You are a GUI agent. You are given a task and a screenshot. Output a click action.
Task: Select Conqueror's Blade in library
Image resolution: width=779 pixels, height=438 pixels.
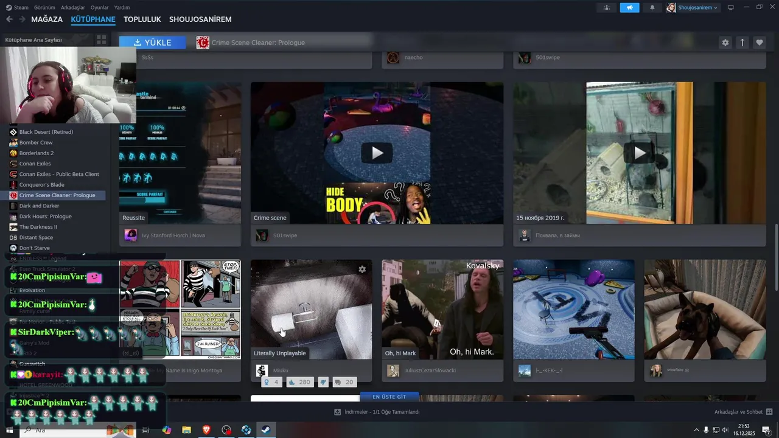pyautogui.click(x=41, y=185)
